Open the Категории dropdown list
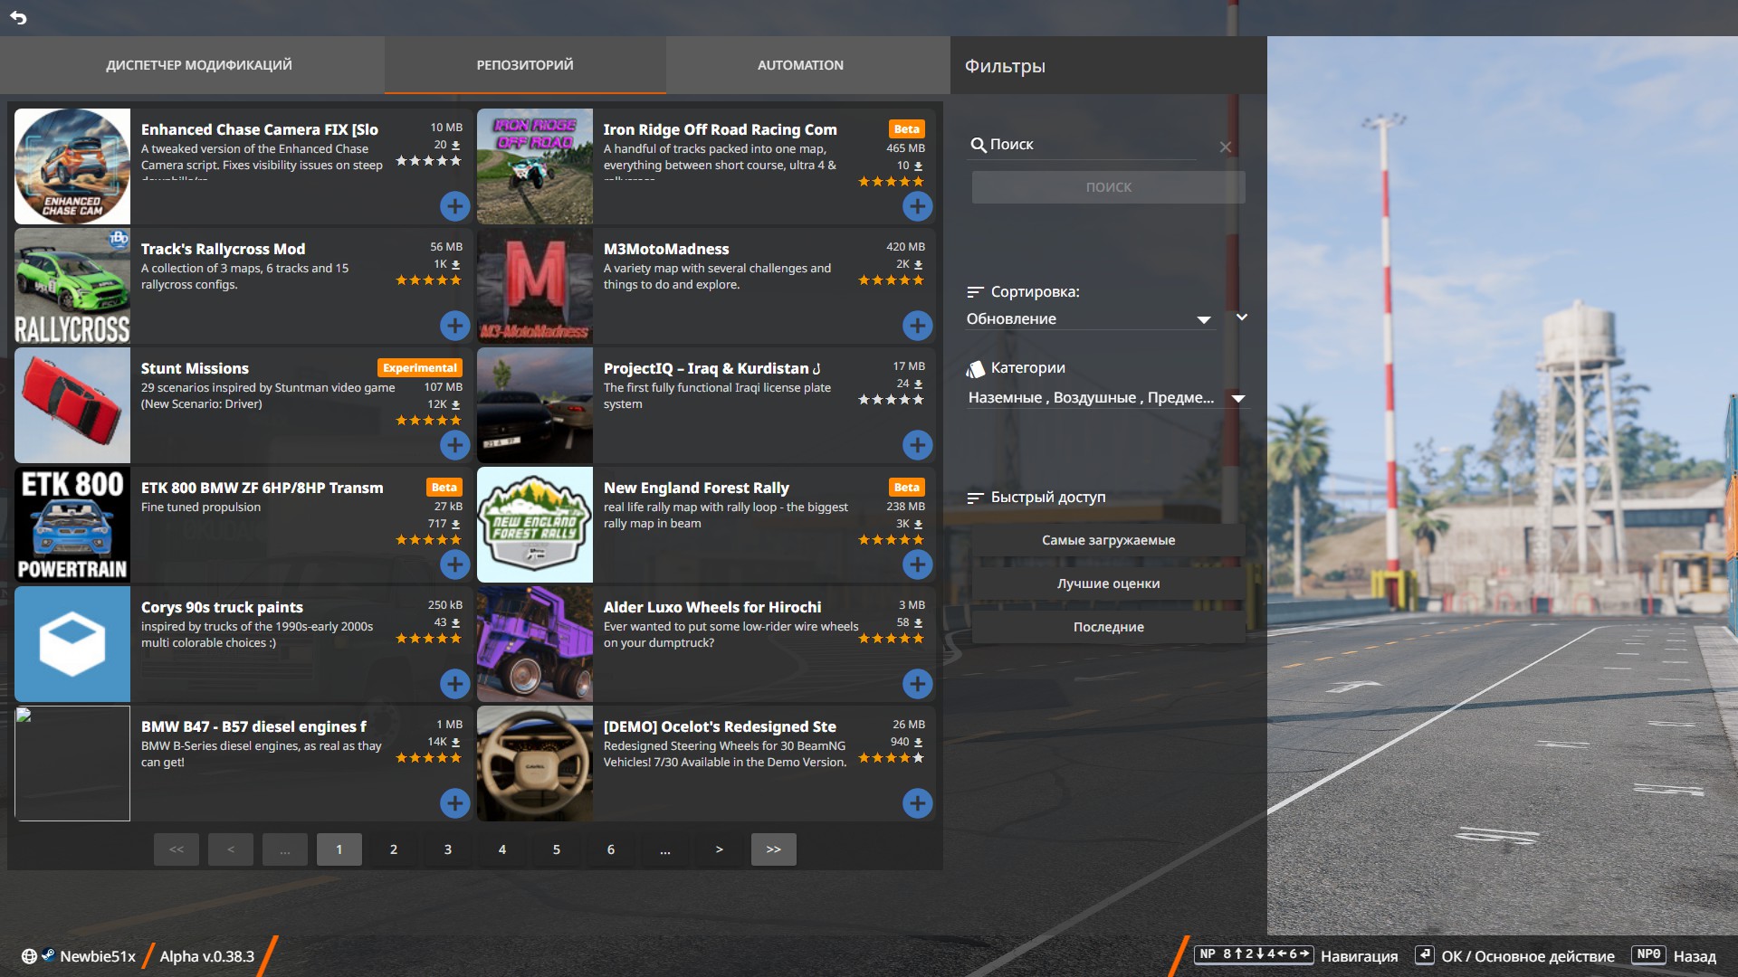This screenshot has height=977, width=1738. 1108,398
